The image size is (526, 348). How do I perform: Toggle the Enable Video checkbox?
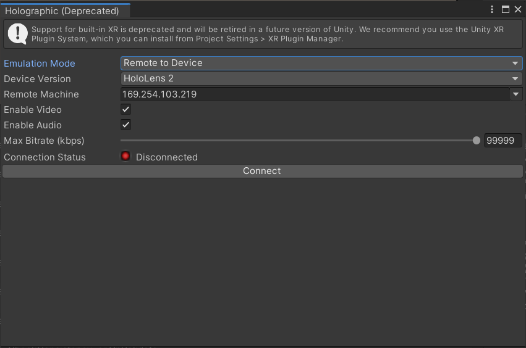point(126,109)
